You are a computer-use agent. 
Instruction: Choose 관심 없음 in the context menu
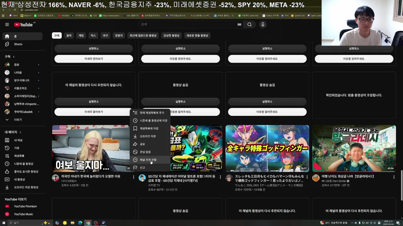pyautogui.click(x=150, y=152)
